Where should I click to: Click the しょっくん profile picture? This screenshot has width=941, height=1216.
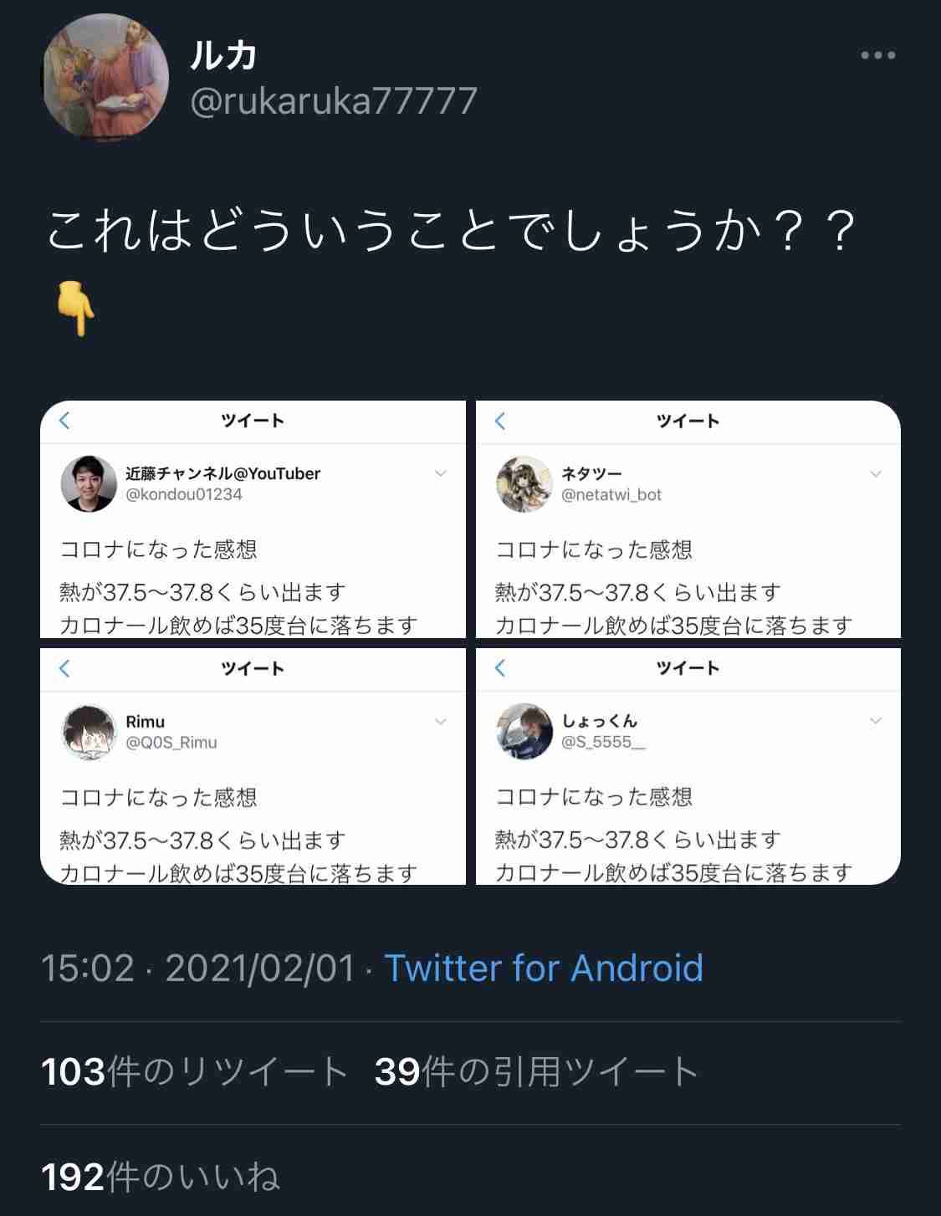[524, 731]
